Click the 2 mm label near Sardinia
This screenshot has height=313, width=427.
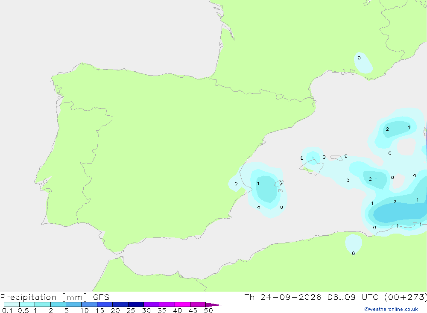387,129
